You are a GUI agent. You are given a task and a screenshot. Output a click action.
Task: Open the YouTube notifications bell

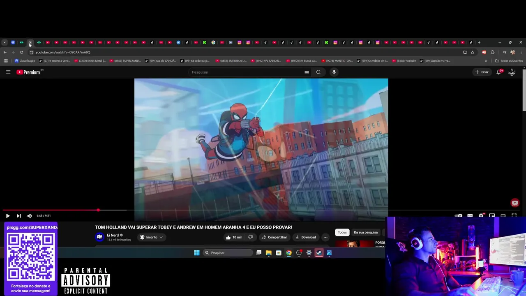499,72
